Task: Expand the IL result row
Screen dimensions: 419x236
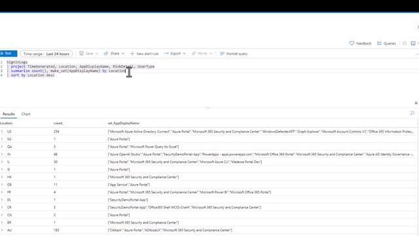Action: point(2,162)
